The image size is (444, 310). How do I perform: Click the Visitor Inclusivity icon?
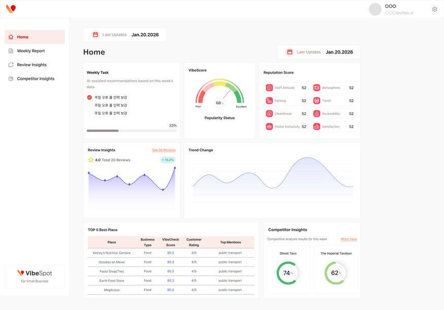coord(269,127)
